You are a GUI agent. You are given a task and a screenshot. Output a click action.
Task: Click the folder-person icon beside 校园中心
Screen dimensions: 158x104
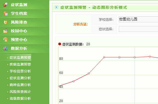point(5,31)
